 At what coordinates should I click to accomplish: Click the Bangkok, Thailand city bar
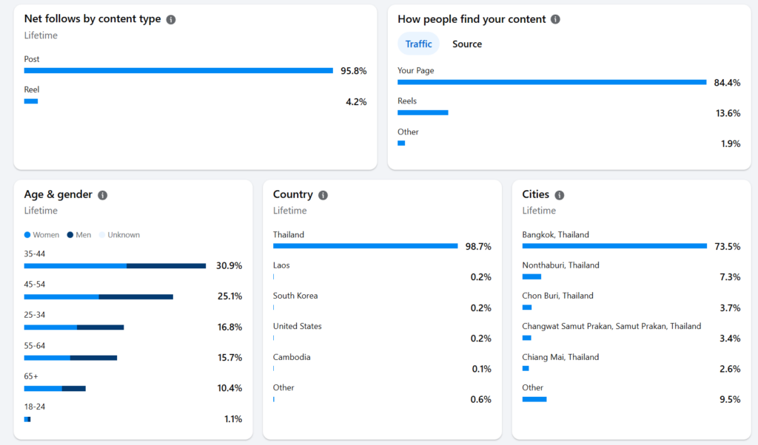click(614, 246)
